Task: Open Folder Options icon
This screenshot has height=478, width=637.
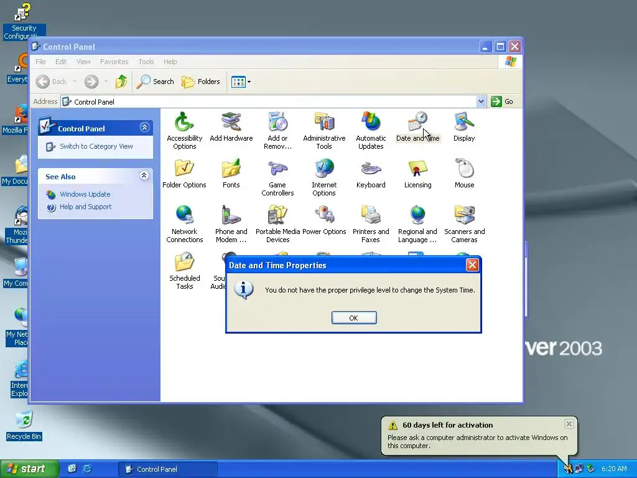Action: (184, 173)
